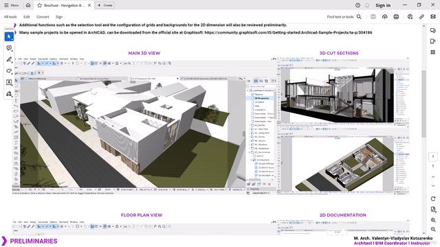Select the fill and sign stamp tool
440x247 pixels.
pos(9,94)
